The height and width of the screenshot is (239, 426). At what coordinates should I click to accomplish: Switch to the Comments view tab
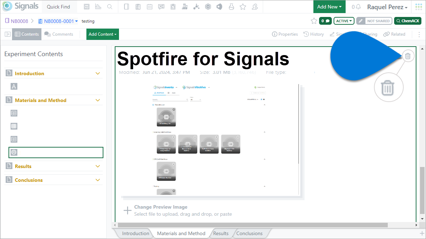point(59,34)
